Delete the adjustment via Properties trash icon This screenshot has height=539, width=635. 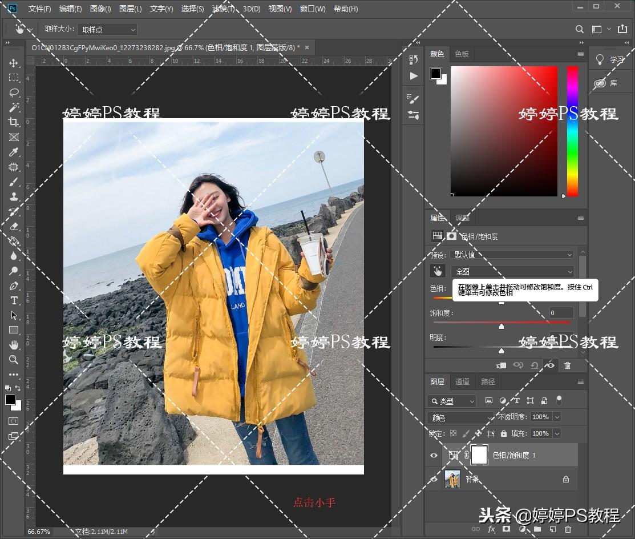[567, 365]
